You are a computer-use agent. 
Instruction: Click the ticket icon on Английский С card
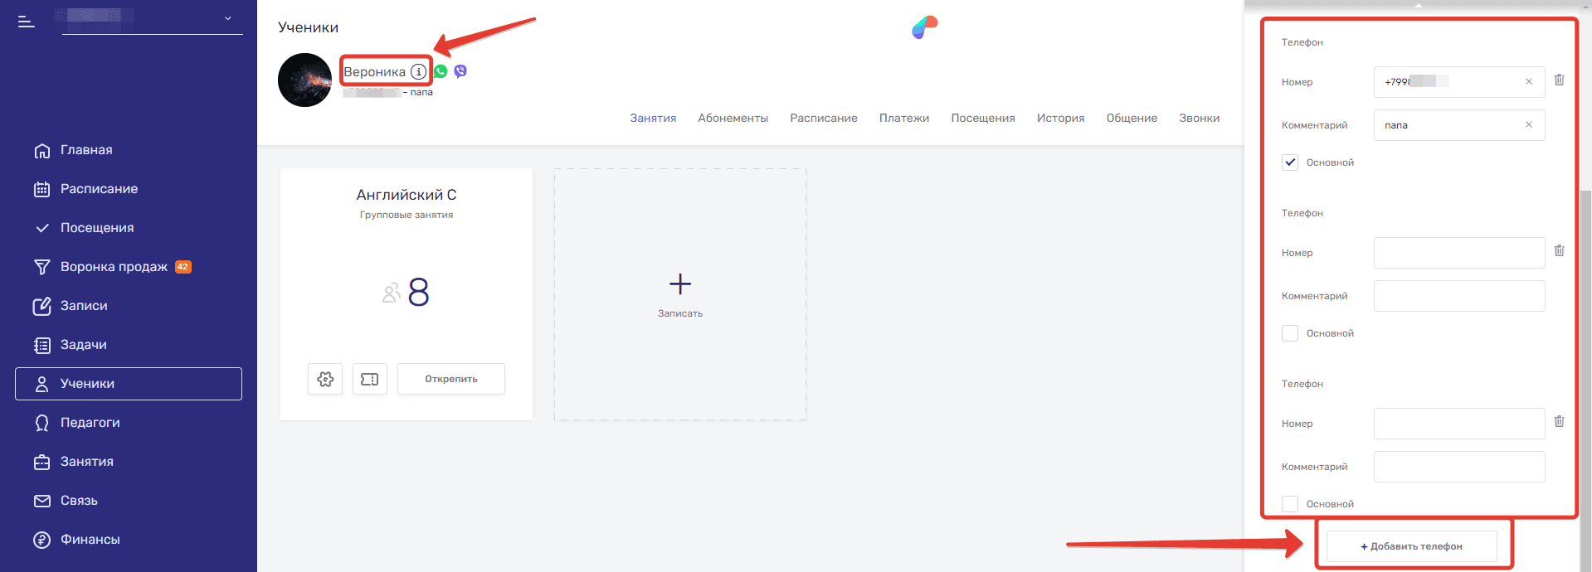[370, 379]
